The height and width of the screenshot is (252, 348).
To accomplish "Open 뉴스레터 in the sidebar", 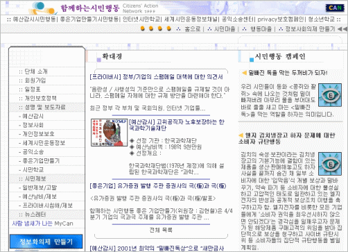I will tap(35, 215).
